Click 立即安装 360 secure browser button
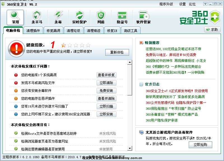Image resolution: width=224 pixels, height=161 pixels. (106, 114)
